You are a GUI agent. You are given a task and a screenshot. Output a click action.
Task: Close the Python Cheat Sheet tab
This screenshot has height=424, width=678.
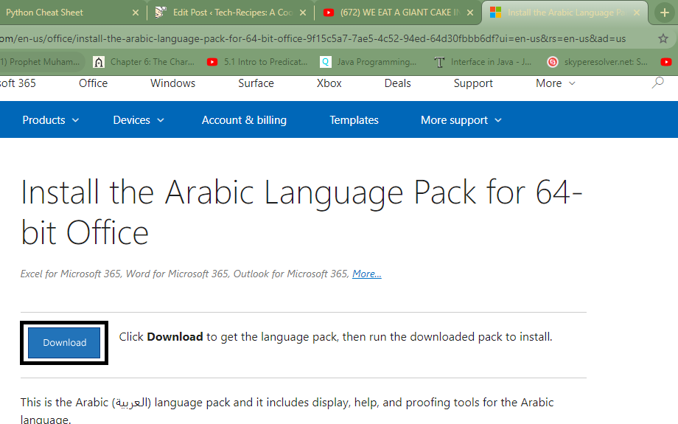click(x=136, y=13)
